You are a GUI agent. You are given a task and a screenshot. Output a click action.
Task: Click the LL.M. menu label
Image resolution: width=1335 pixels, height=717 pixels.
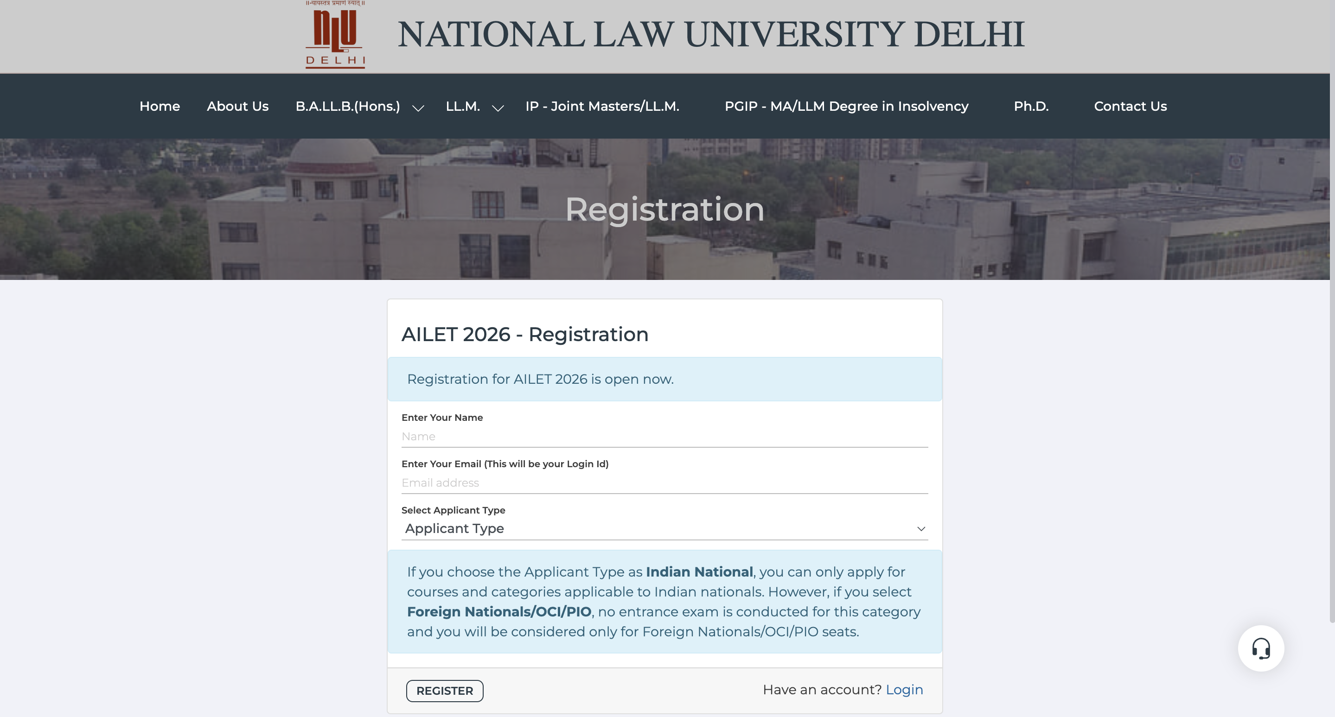pyautogui.click(x=462, y=106)
